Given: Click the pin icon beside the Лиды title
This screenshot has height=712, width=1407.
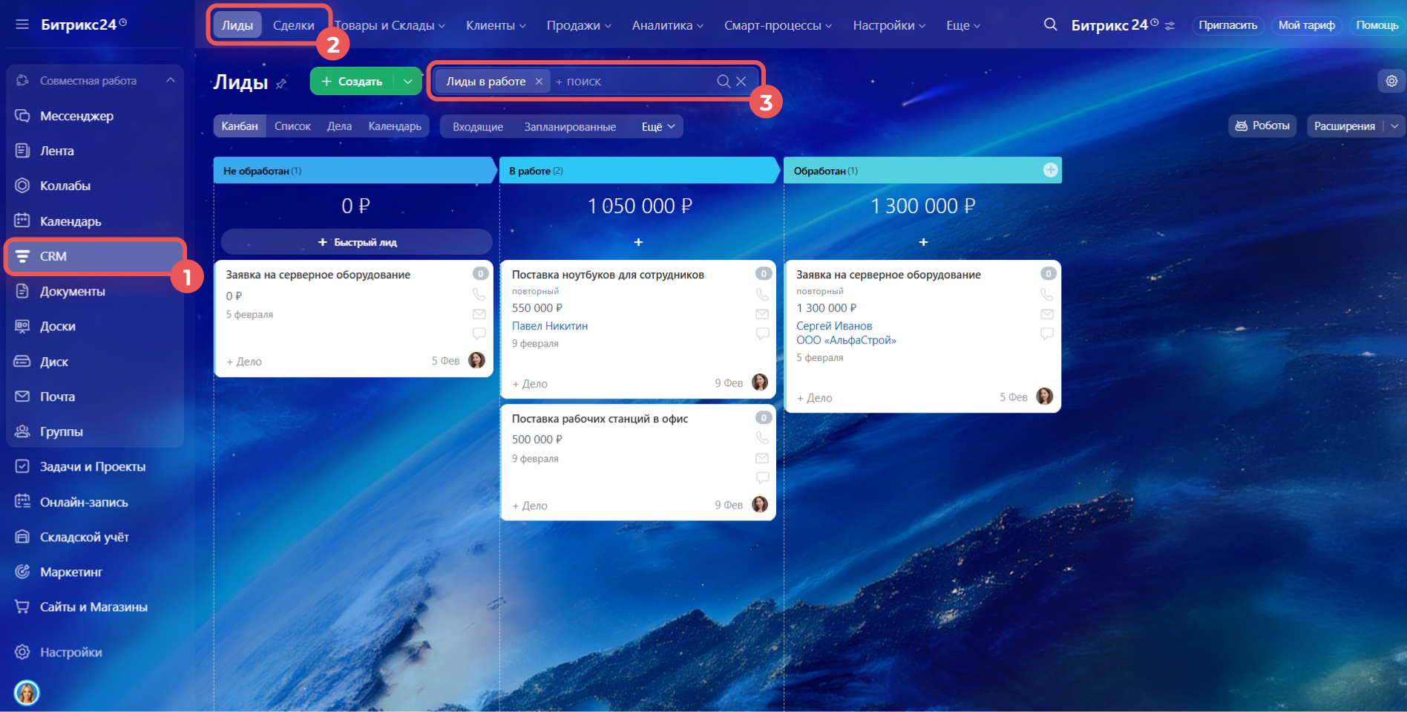Looking at the screenshot, I should (281, 83).
